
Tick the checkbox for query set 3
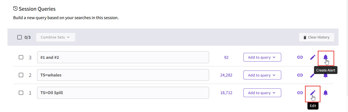pyautogui.click(x=21, y=57)
